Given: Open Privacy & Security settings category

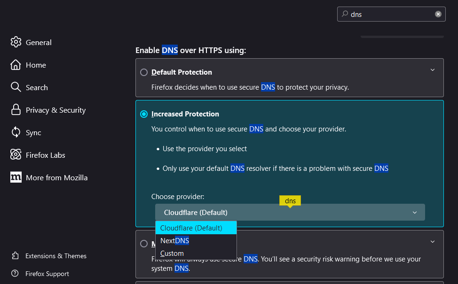Looking at the screenshot, I should [x=56, y=110].
